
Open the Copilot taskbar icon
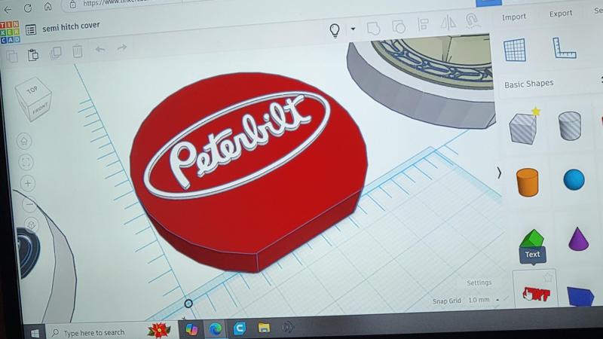pos(191,329)
